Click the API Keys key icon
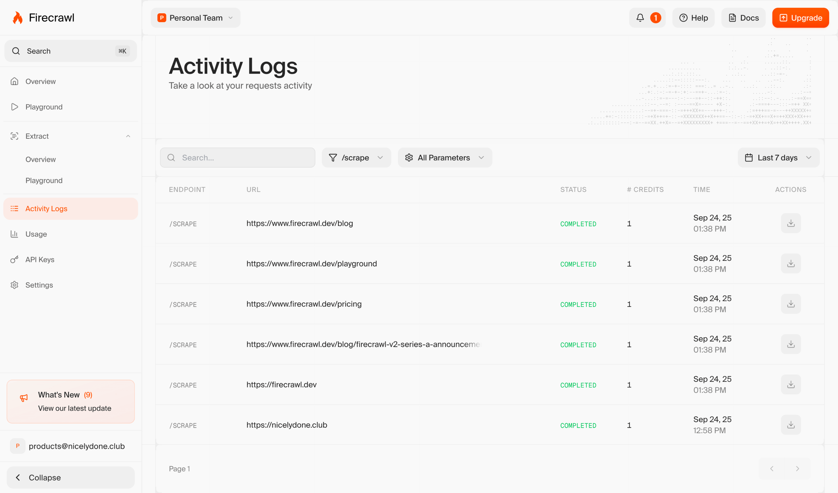The width and height of the screenshot is (838, 493). (14, 259)
